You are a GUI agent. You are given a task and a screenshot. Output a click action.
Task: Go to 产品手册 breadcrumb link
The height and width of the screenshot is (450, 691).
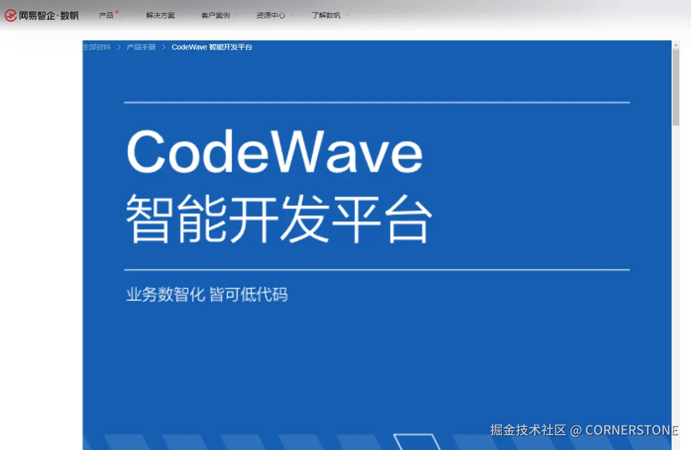tap(141, 47)
